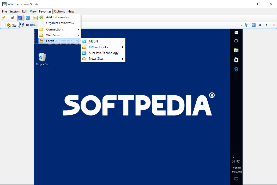
Task: Click the green plus star favorites icon
Action: tap(41, 17)
